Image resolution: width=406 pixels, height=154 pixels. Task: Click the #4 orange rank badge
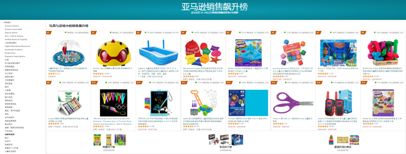tap(183, 33)
